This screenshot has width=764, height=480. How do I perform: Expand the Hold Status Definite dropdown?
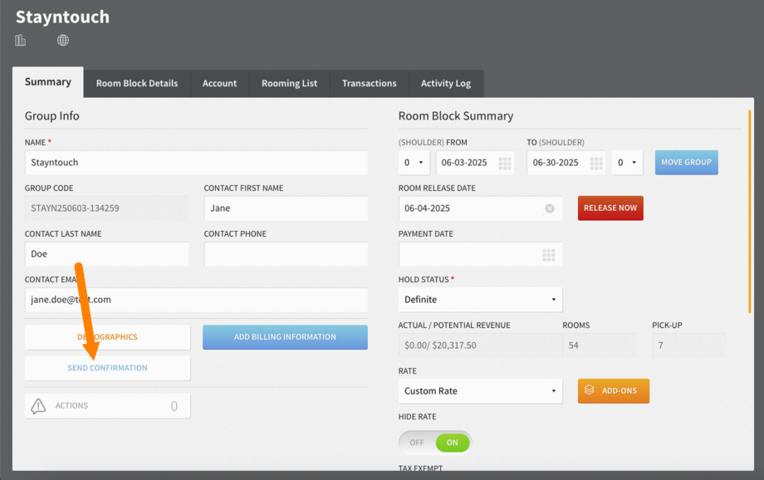(x=481, y=300)
